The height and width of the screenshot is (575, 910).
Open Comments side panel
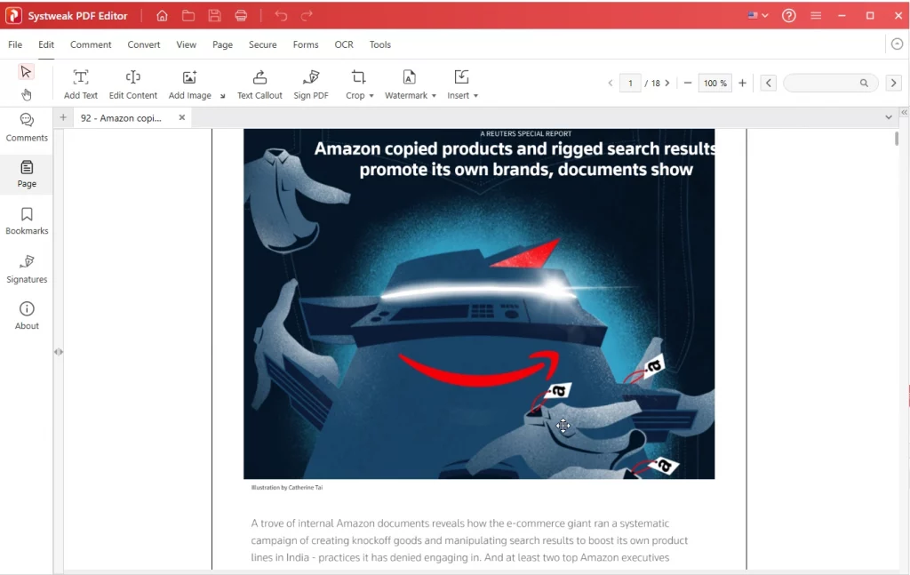(27, 128)
